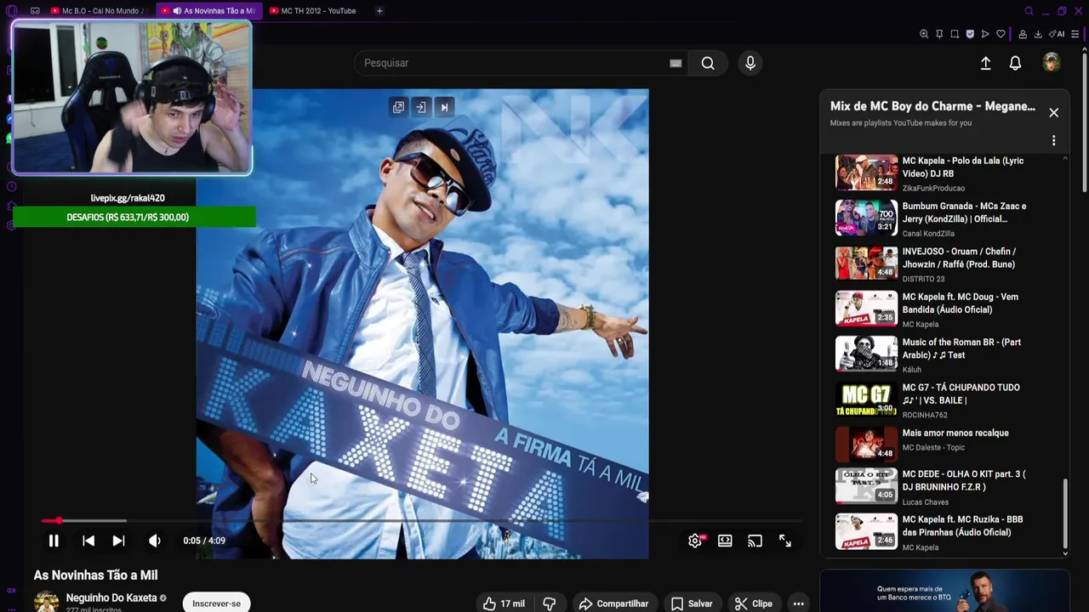Select MC DEDE - OLHA O KIT part. 3
1089x612 pixels.
click(943, 486)
